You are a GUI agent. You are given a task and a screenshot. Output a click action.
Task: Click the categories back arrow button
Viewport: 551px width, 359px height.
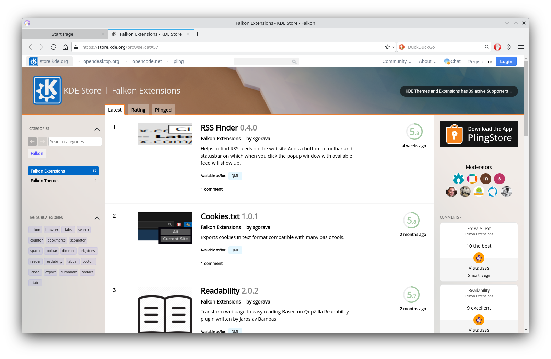[32, 141]
